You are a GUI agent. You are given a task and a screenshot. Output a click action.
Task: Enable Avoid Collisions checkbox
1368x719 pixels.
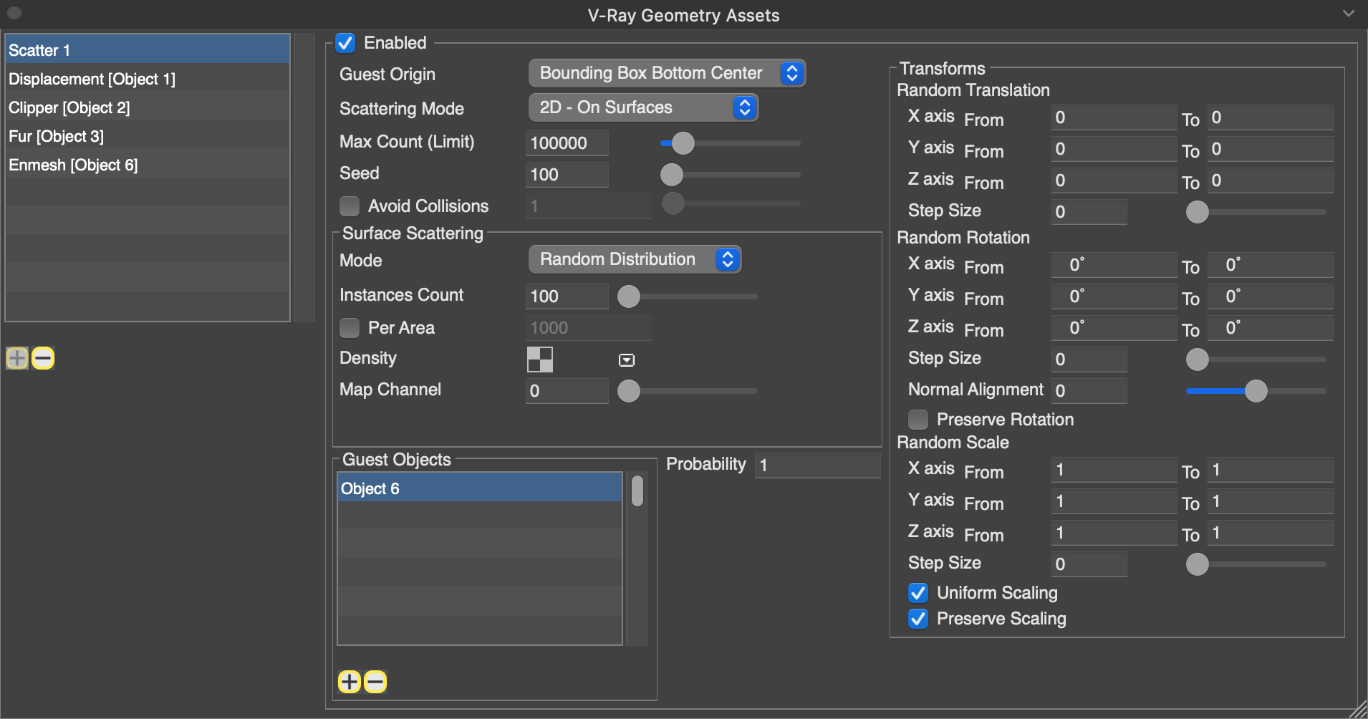[x=350, y=206]
